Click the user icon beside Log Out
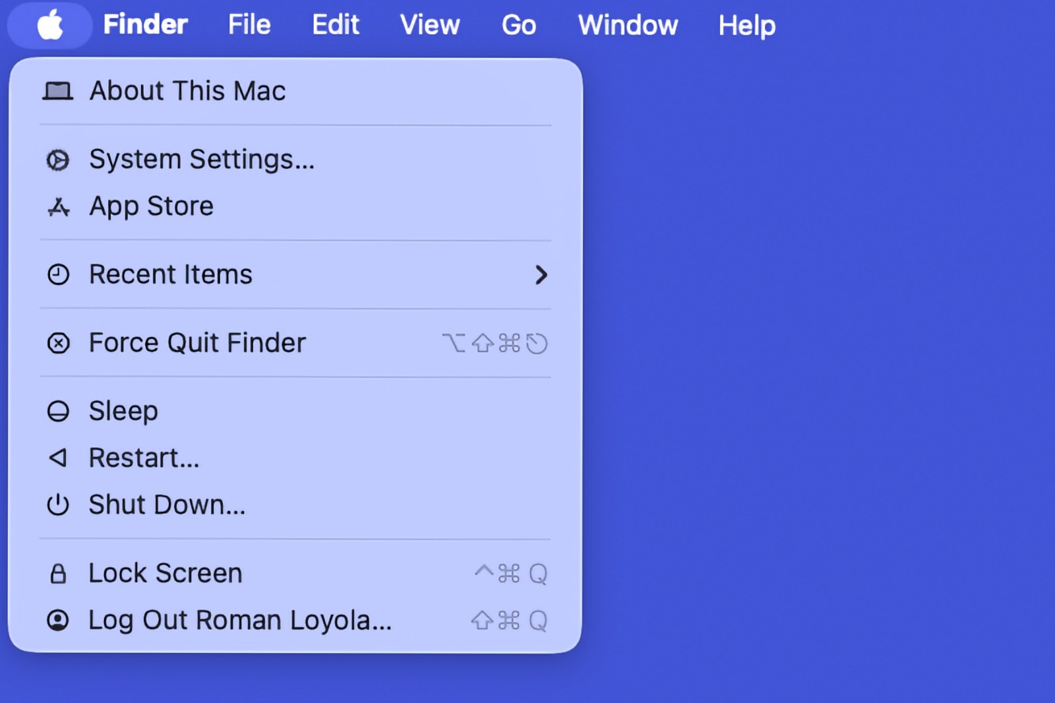This screenshot has height=703, width=1055. [58, 620]
